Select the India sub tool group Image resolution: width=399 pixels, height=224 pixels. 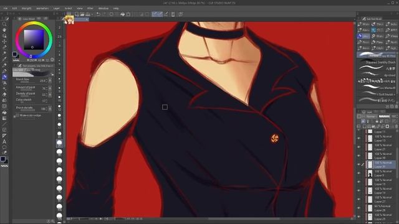(x=391, y=24)
